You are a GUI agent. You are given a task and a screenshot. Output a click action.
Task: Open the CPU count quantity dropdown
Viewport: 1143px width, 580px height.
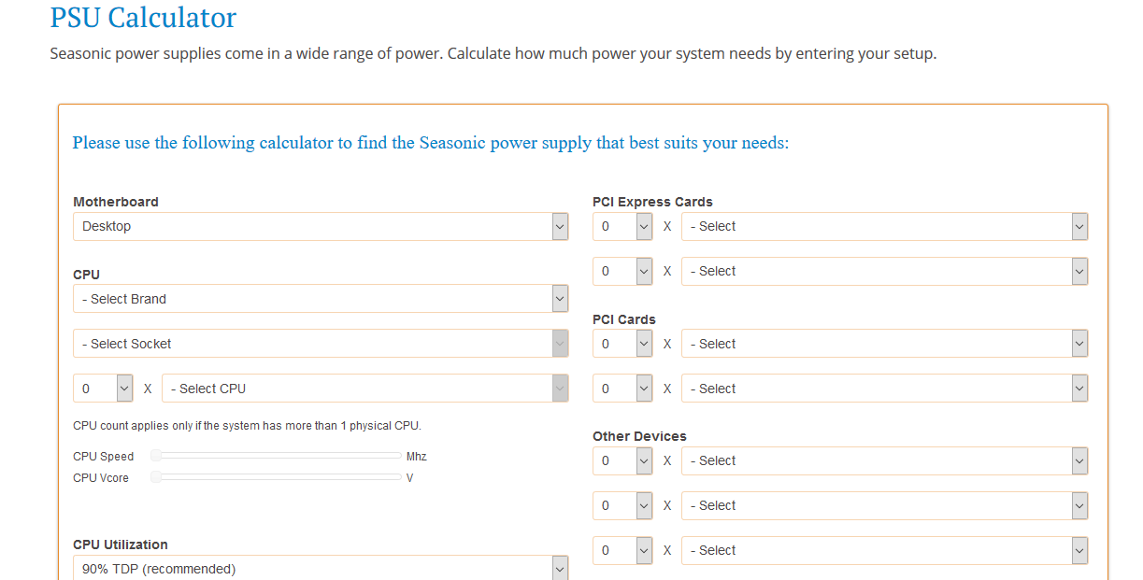(103, 389)
